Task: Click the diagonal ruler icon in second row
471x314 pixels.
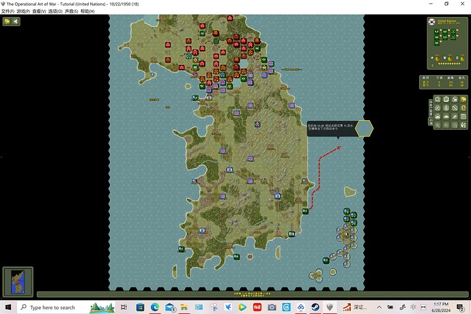Action: click(455, 108)
